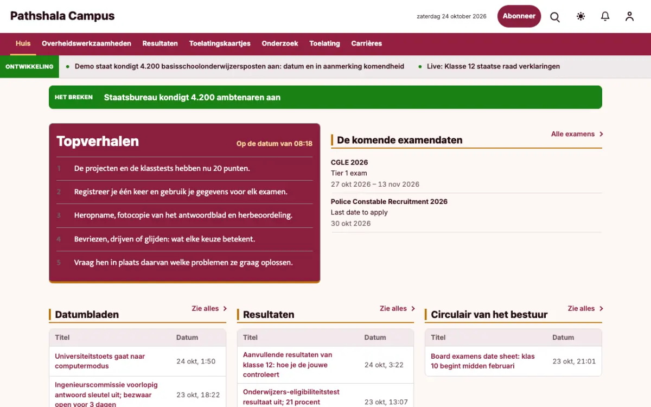Go to Pathshala Campus home logo
The image size is (651, 407).
coord(62,16)
